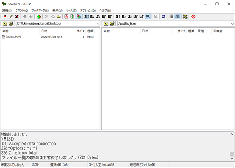Set local kanji code to EUC
The height and width of the screenshot is (168, 235).
coord(92,16)
